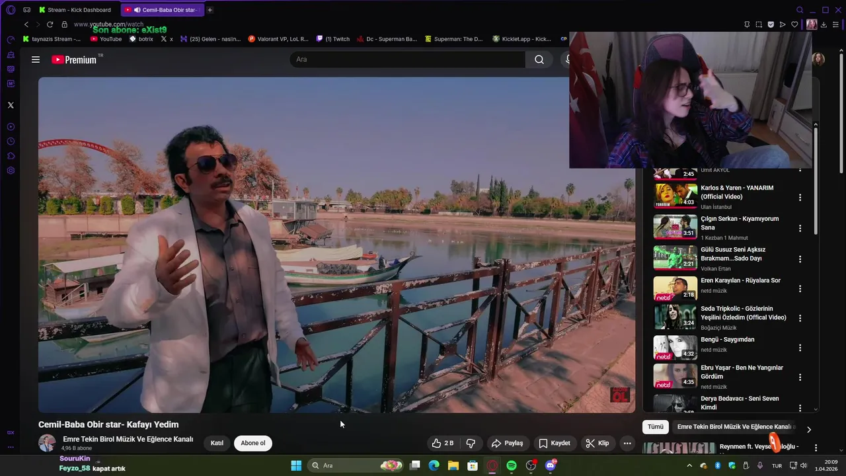Reload the page with refresh icon
The height and width of the screenshot is (476, 846).
pyautogui.click(x=50, y=24)
